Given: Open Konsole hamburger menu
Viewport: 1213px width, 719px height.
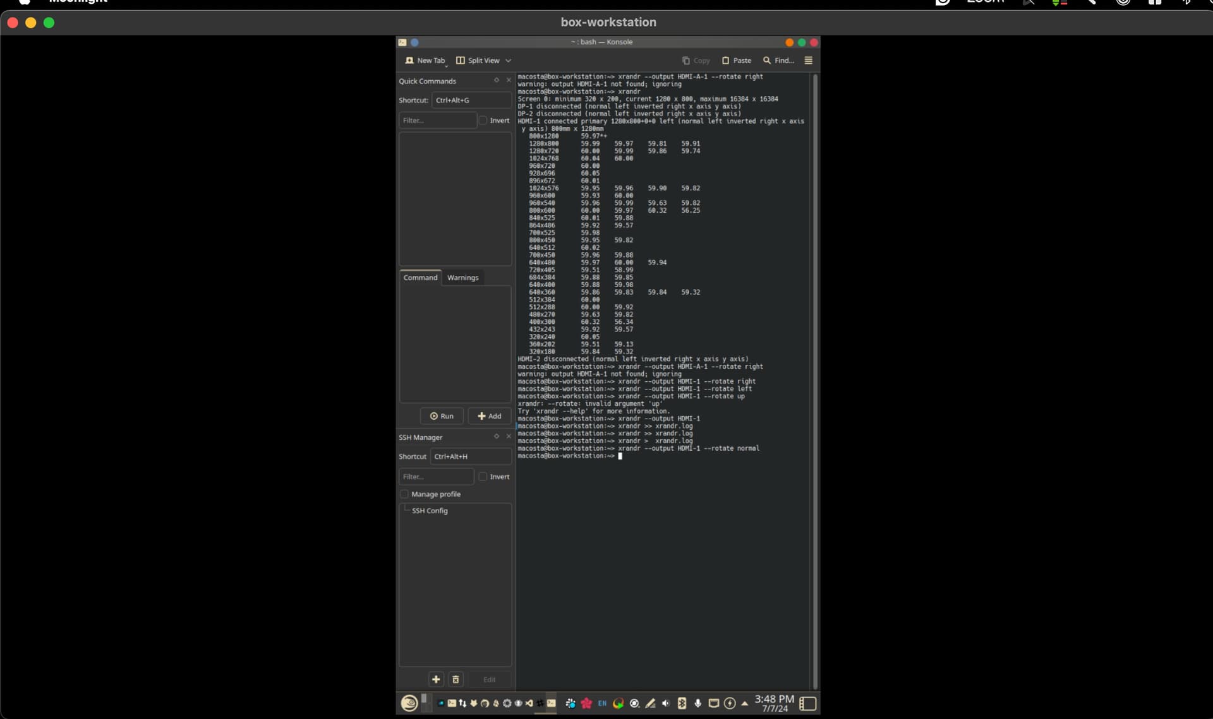Looking at the screenshot, I should [x=808, y=61].
